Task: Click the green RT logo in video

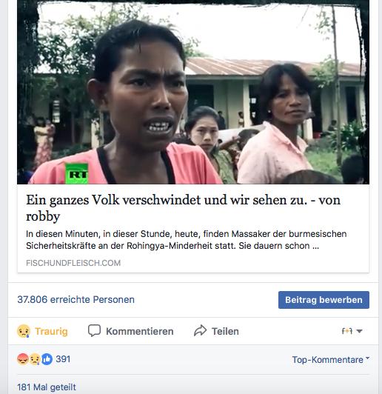Action: (76, 173)
